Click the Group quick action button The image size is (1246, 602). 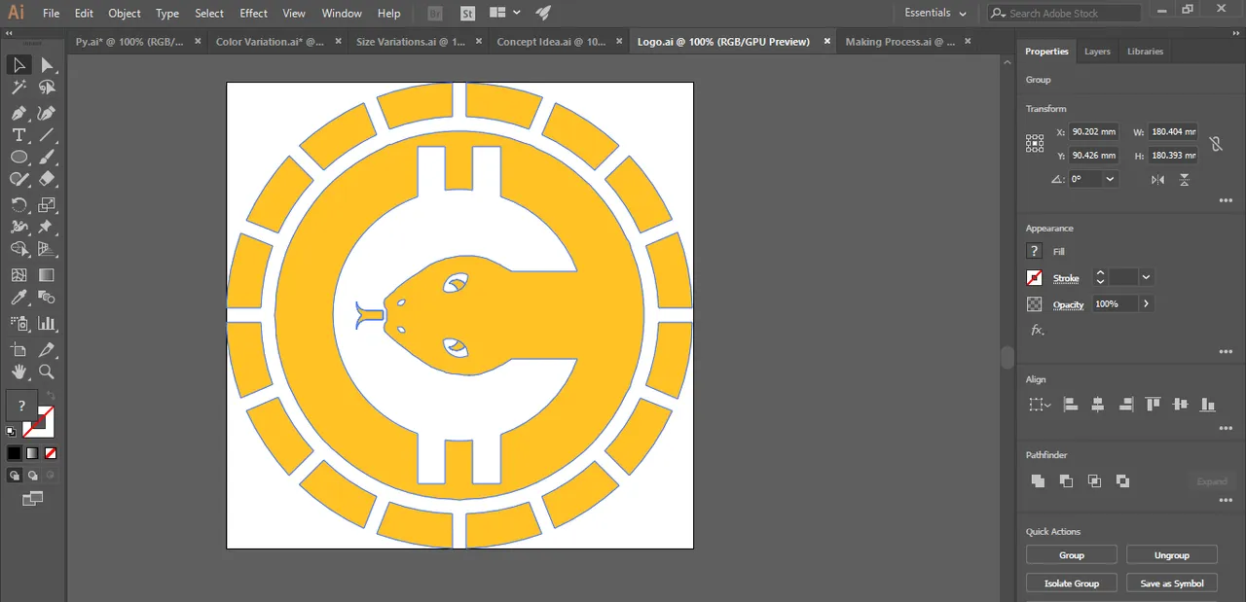coord(1072,555)
